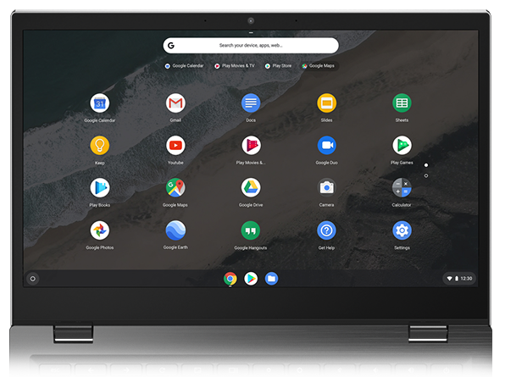Click Chrome browser icon on the shelf
The width and height of the screenshot is (505, 377).
click(230, 279)
